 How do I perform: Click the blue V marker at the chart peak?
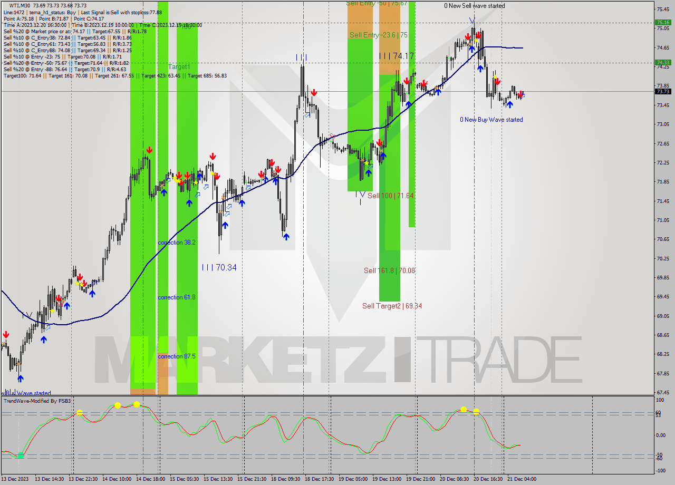coord(472,21)
